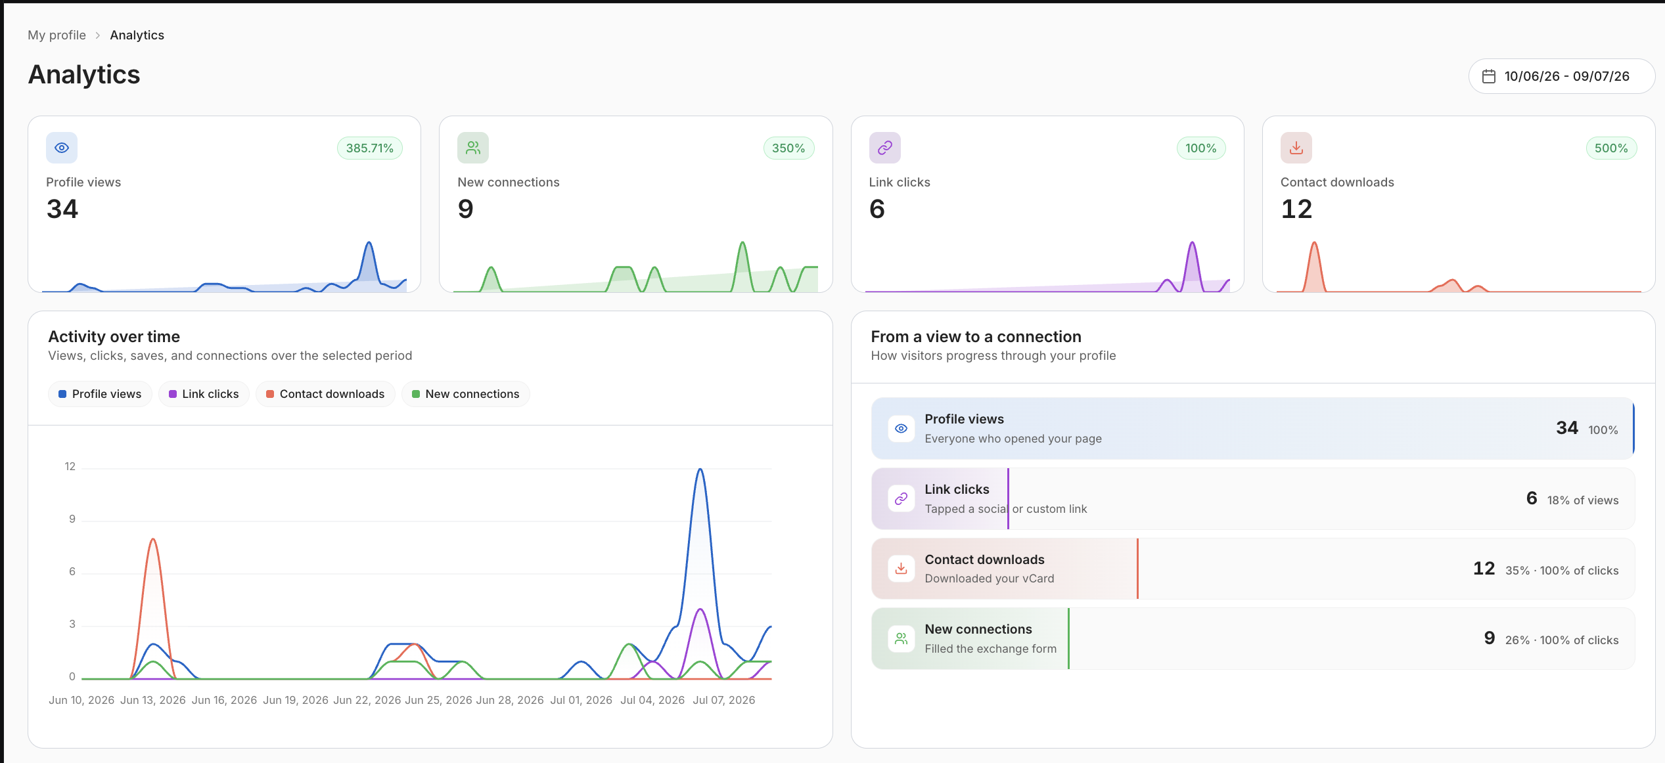The image size is (1665, 763).
Task: Click the value 12 on Contact downloads card
Action: [1296, 209]
